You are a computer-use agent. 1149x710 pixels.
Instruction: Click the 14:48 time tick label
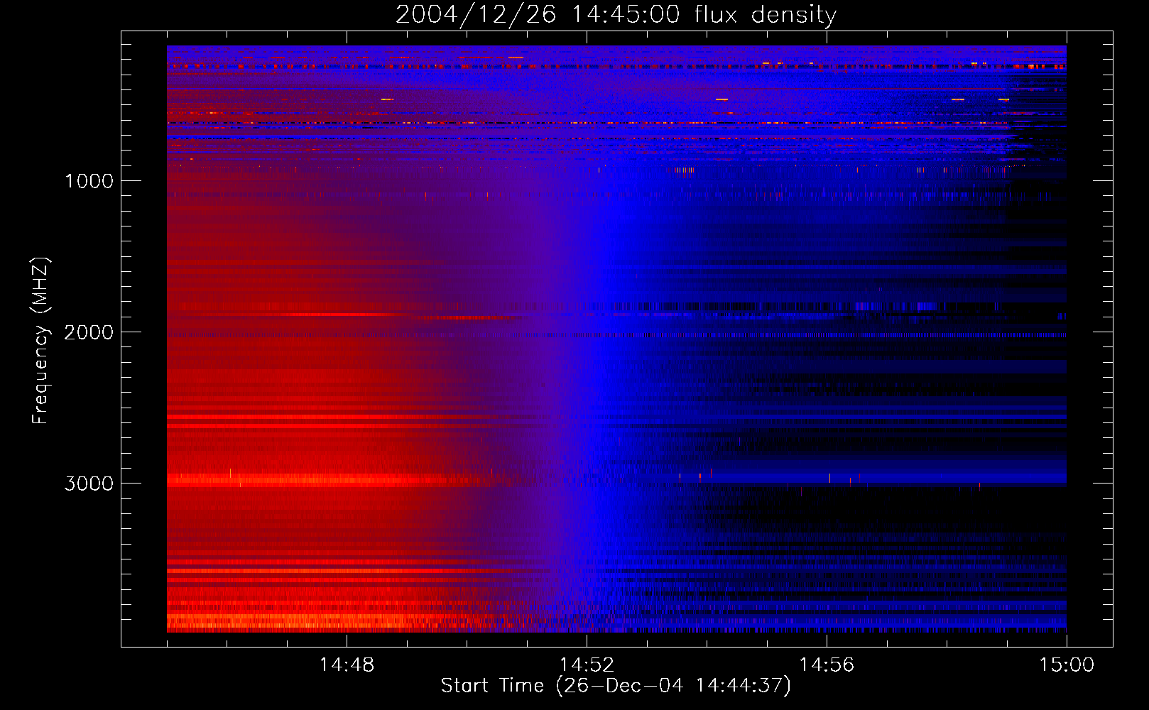(347, 665)
